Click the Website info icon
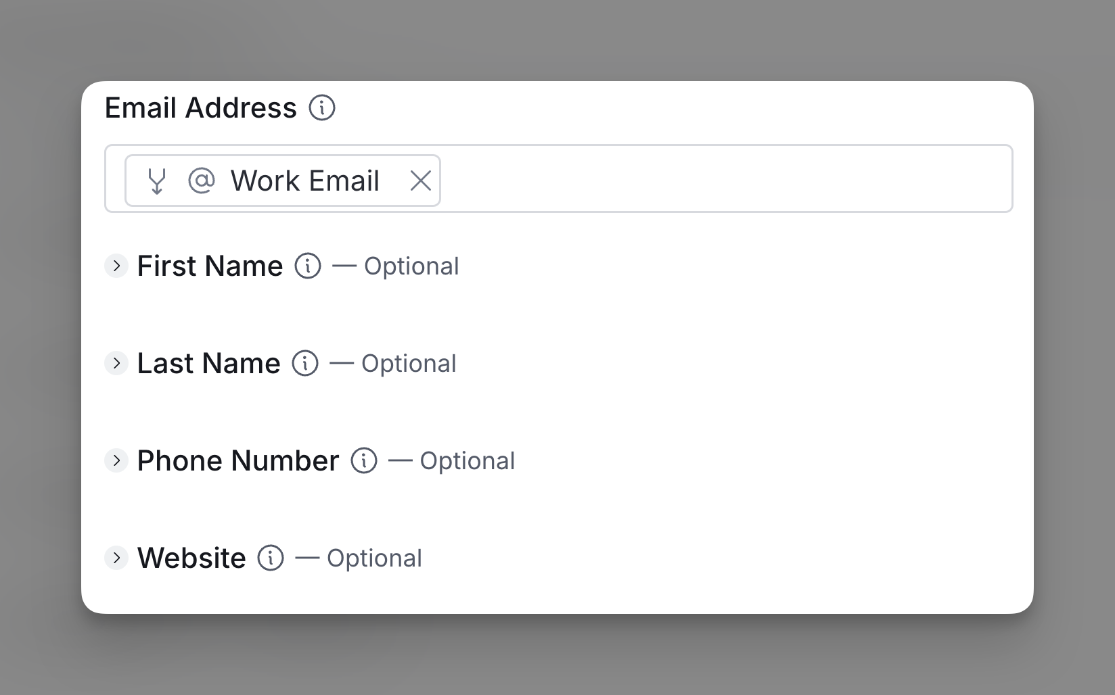The image size is (1115, 695). 271,558
